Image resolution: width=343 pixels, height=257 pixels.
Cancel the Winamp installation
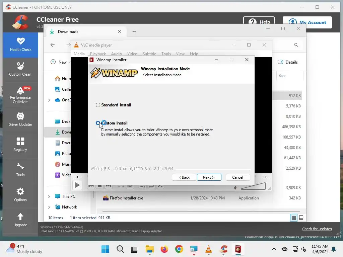click(237, 177)
